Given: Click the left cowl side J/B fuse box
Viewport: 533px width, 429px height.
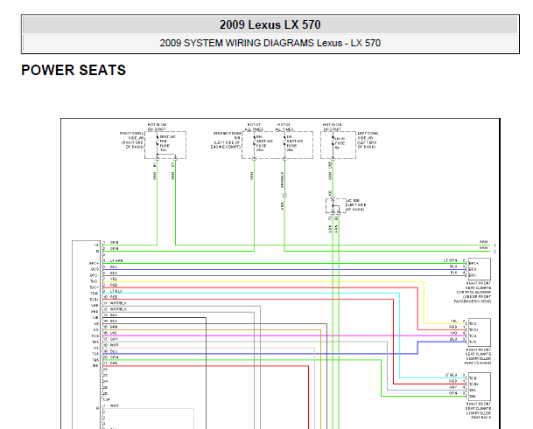Looking at the screenshot, I should pyautogui.click(x=338, y=145).
